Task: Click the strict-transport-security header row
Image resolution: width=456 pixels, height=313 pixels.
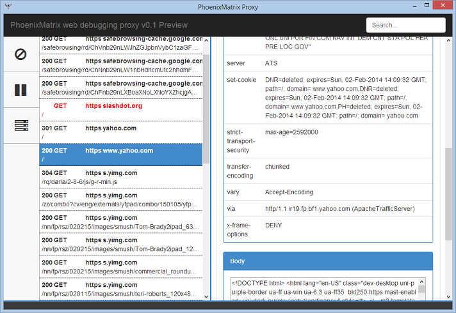Action: coord(327,141)
